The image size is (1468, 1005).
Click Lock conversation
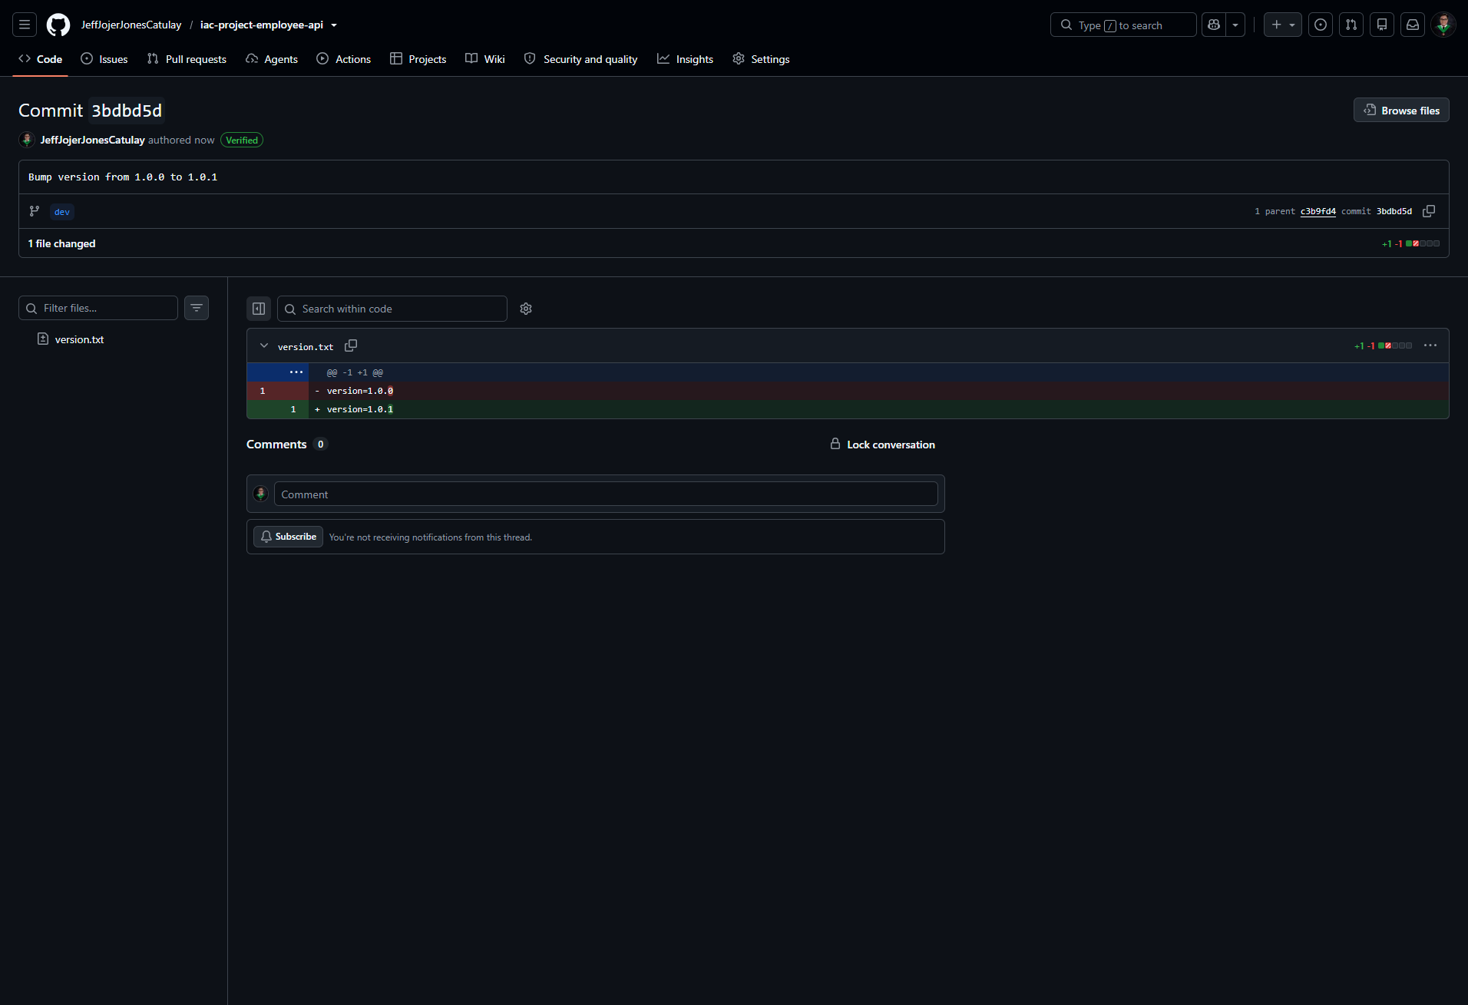(x=883, y=445)
